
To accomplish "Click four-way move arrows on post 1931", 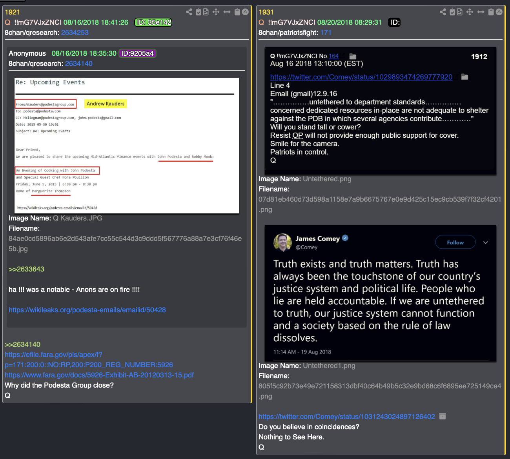I will [470, 12].
